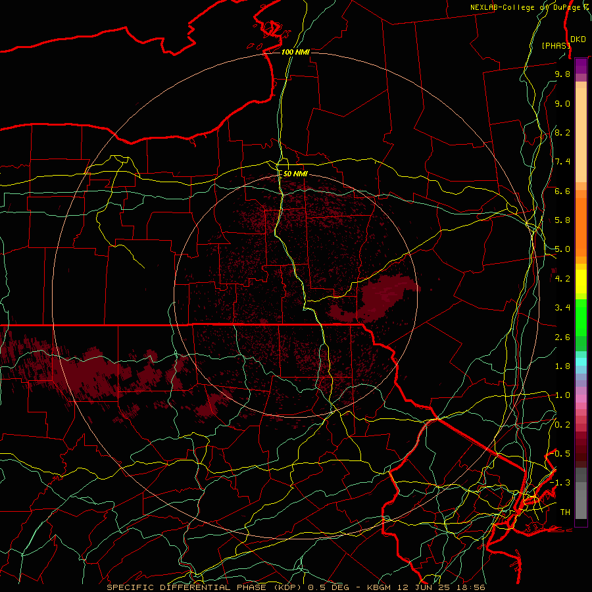Click the 1.8 scale value
This screenshot has height=592, width=592.
[562, 366]
